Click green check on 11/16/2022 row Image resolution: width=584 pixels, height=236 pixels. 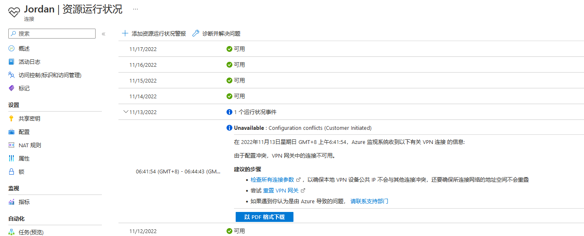229,65
